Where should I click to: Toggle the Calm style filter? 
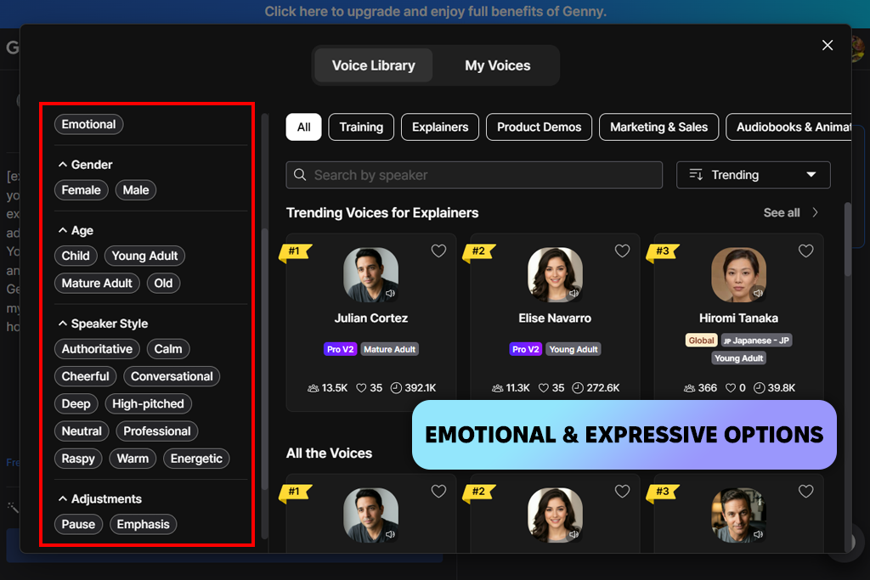click(x=168, y=349)
